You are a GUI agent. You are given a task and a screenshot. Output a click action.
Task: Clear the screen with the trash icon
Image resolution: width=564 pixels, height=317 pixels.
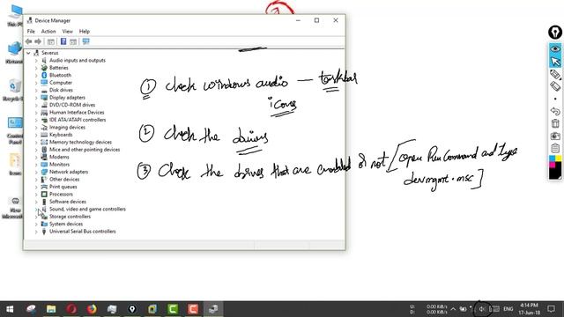[555, 123]
